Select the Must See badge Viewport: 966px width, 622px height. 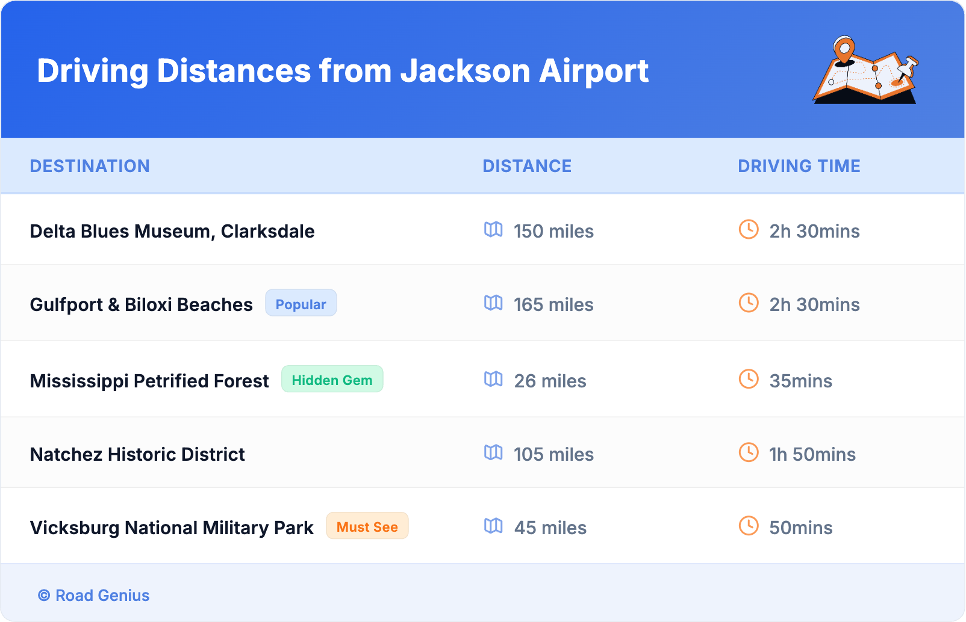tap(367, 526)
